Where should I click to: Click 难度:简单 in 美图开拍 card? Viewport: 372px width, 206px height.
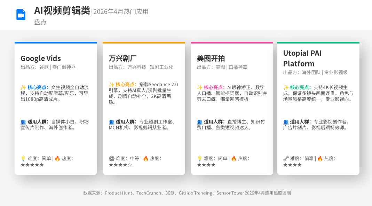(215, 158)
